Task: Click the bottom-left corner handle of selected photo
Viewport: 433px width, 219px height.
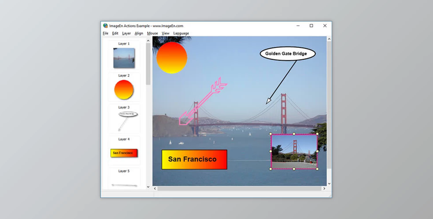Action: 271,169
